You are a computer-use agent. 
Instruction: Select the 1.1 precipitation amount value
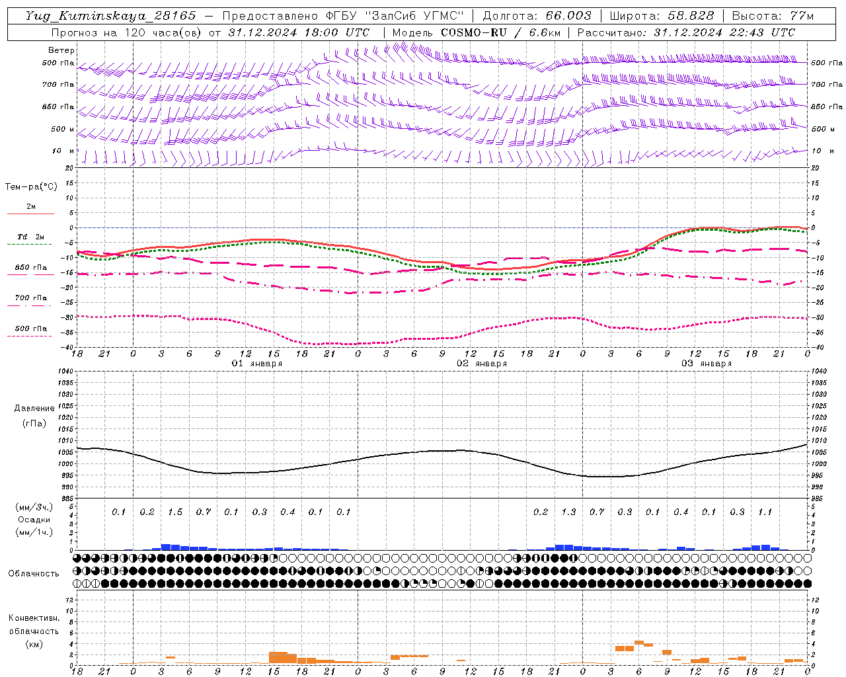765,512
